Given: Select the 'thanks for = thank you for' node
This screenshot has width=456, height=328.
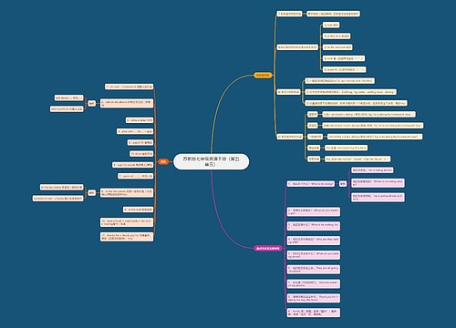Looking at the screenshot, I should point(127,237).
